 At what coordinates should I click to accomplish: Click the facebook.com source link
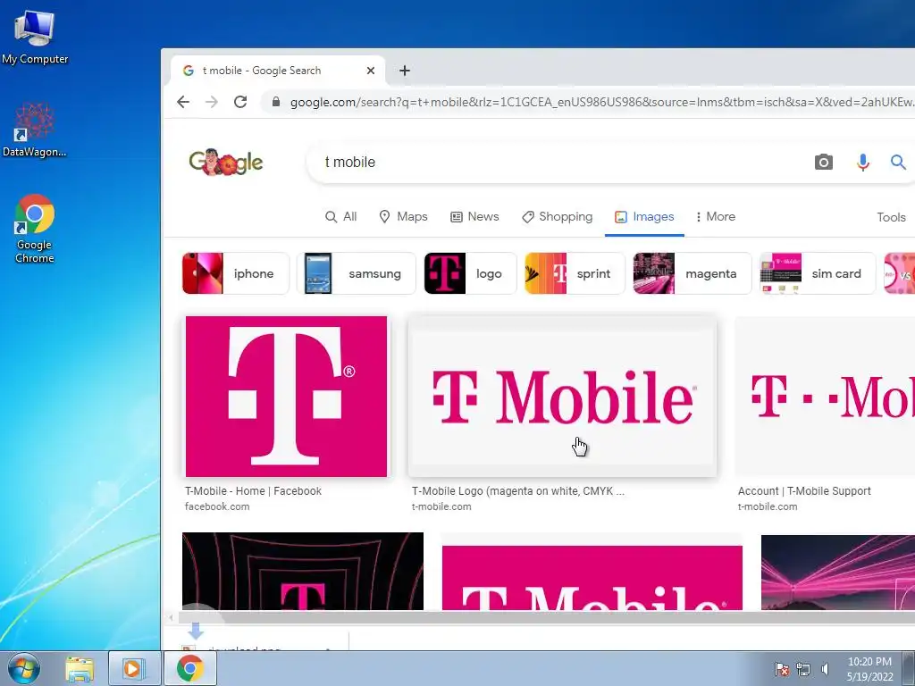[x=217, y=507]
